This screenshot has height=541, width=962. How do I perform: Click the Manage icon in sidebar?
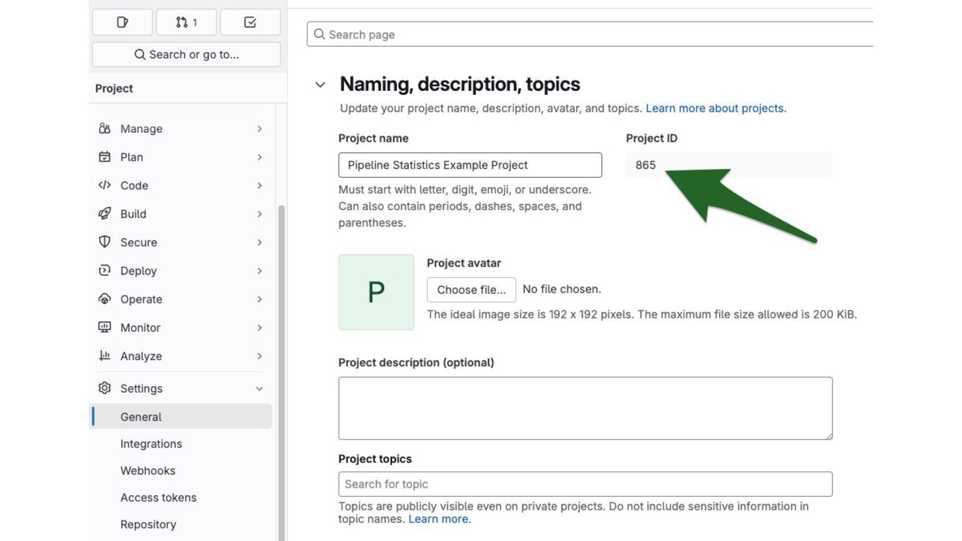105,129
